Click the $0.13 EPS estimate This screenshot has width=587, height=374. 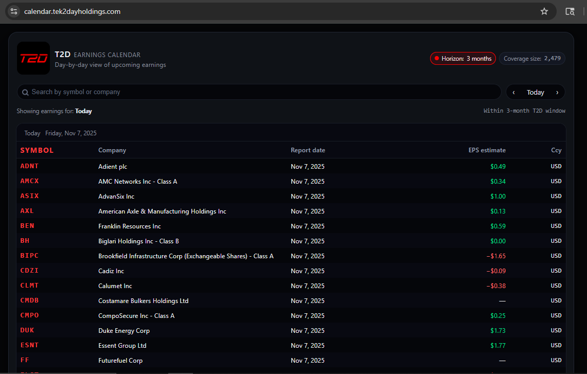[498, 211]
